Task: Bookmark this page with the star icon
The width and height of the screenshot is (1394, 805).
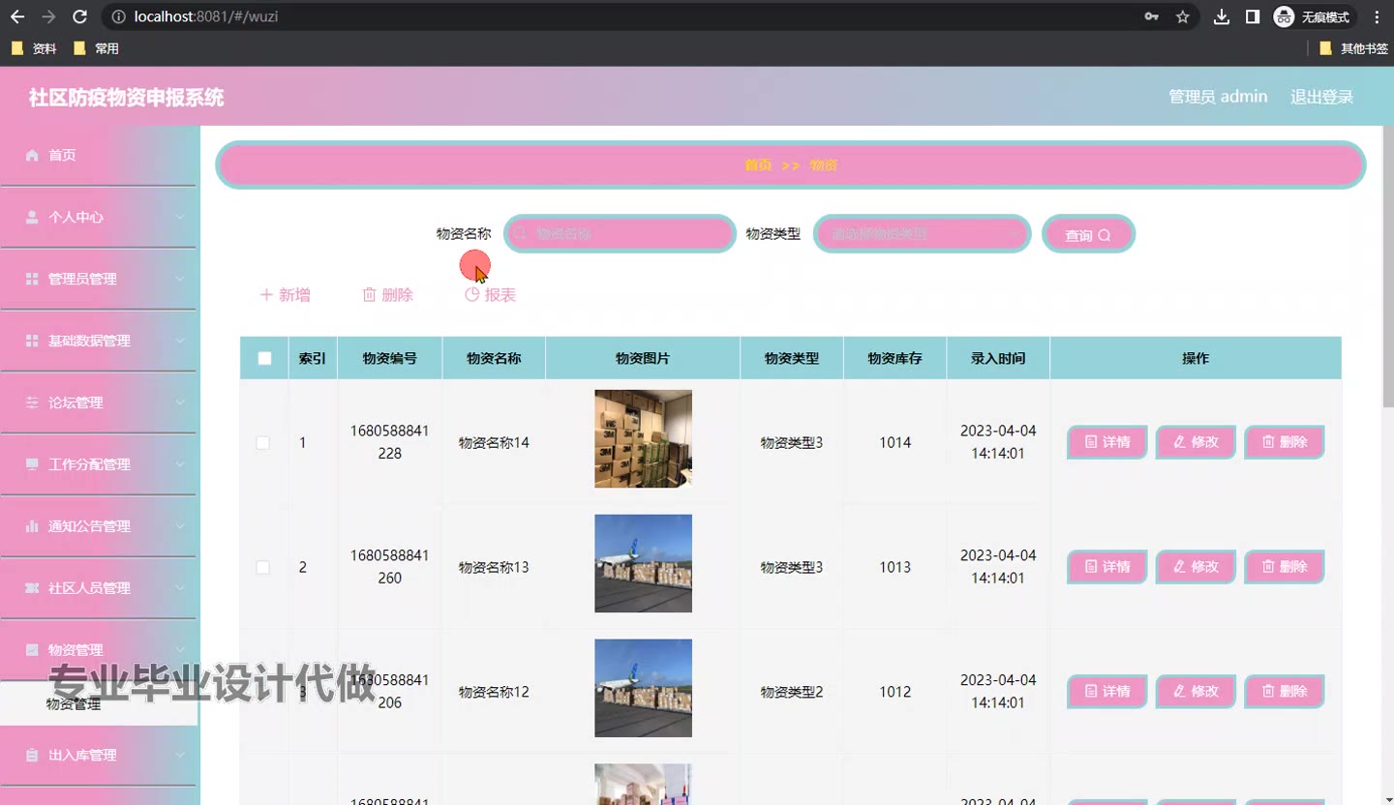Action: point(1182,16)
